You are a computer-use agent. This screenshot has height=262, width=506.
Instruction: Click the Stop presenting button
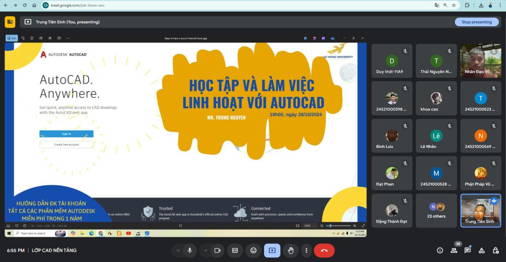click(476, 22)
